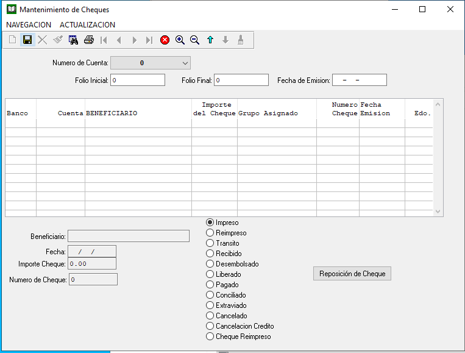The height and width of the screenshot is (353, 465).
Task: Expand the Numero de Cuenta dropdown
Action: [185, 63]
